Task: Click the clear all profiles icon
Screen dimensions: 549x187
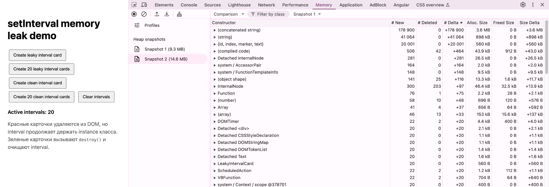Action: tap(144, 14)
